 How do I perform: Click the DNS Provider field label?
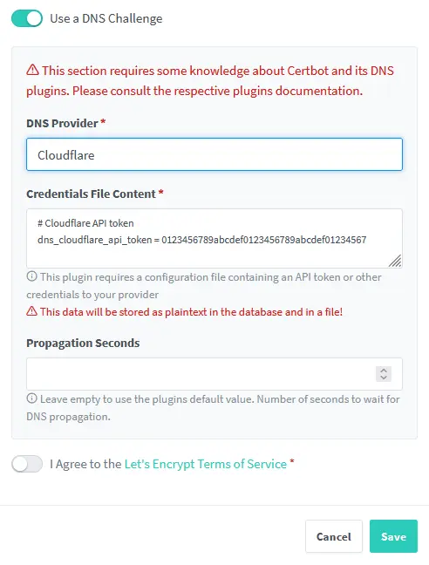(62, 123)
